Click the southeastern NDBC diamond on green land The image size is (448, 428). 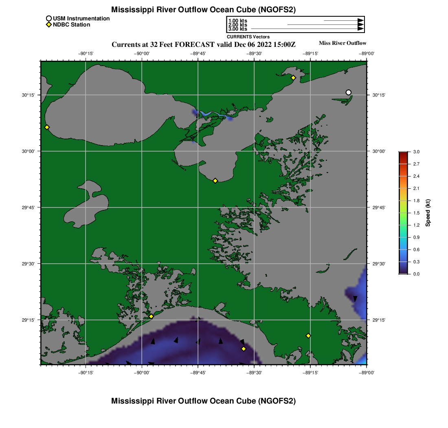point(308,335)
